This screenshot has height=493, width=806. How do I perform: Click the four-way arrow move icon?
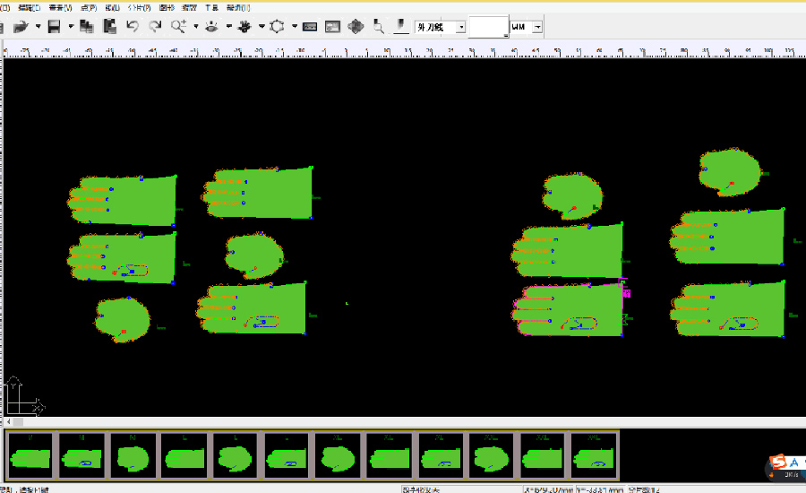(356, 27)
